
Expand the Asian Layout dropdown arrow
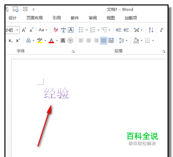tap(142, 30)
